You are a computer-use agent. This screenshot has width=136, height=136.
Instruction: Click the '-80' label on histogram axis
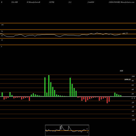(133, 116)
